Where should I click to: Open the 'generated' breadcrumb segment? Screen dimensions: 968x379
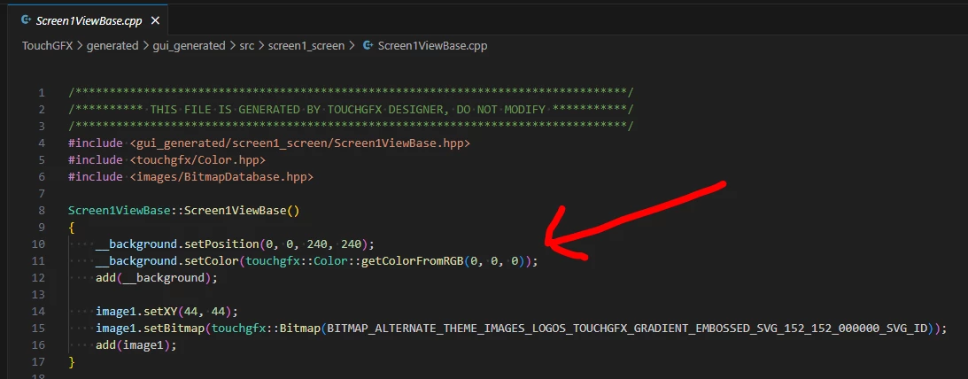[112, 46]
